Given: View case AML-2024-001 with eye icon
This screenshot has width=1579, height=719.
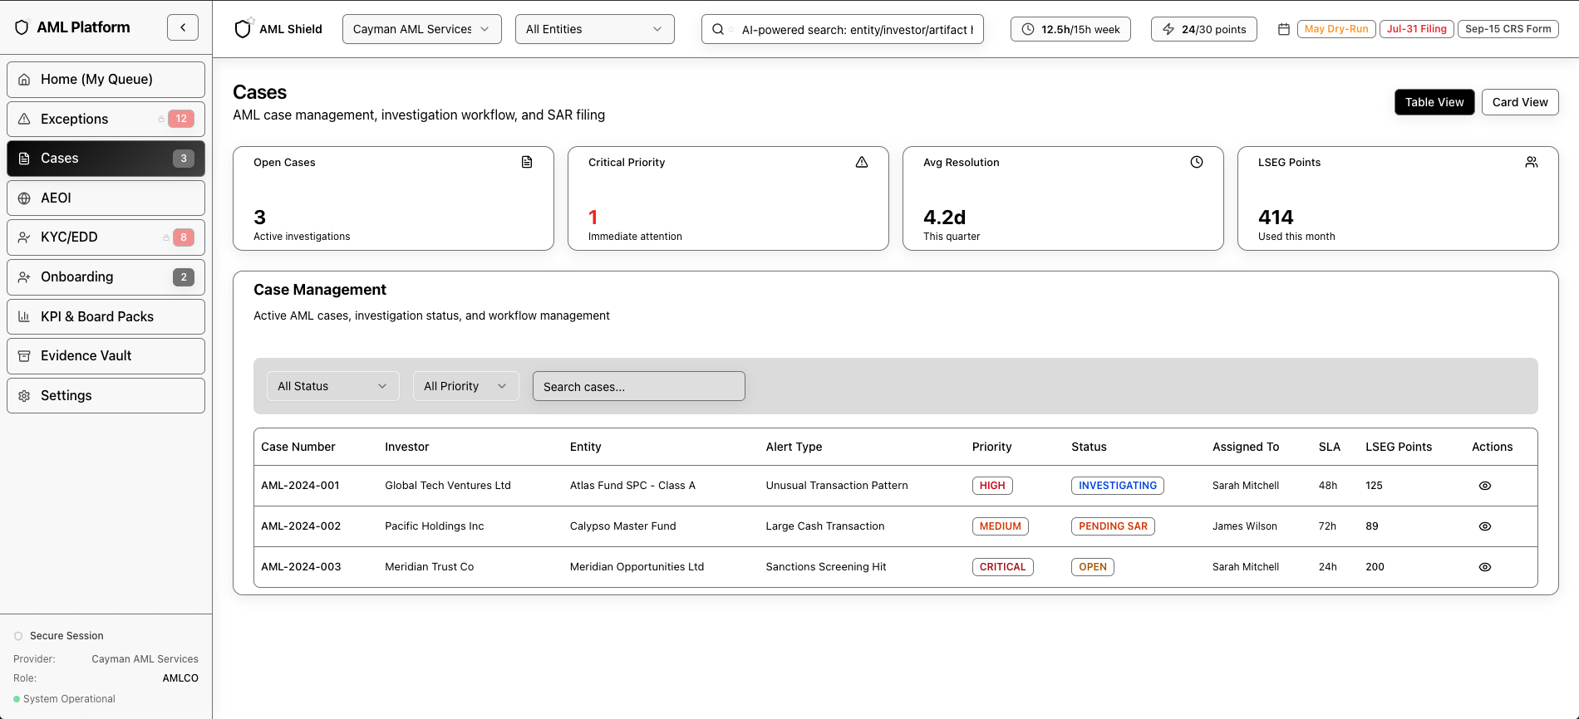Looking at the screenshot, I should tap(1485, 486).
